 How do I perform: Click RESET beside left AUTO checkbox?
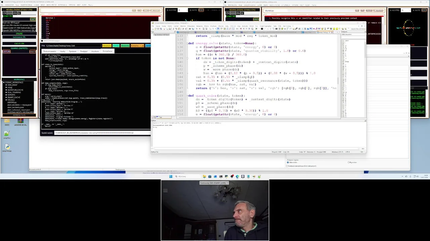click(201, 10)
